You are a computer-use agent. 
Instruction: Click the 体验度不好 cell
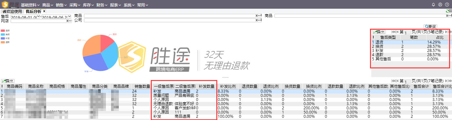pos(184,104)
